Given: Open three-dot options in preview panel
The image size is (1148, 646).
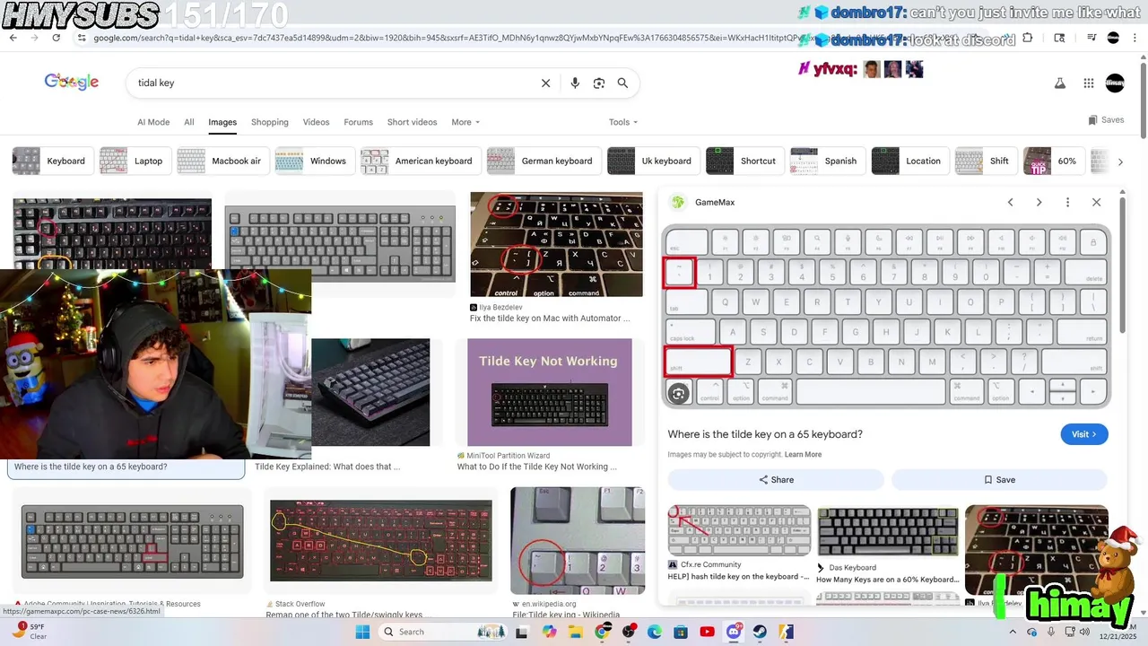Looking at the screenshot, I should (x=1067, y=202).
